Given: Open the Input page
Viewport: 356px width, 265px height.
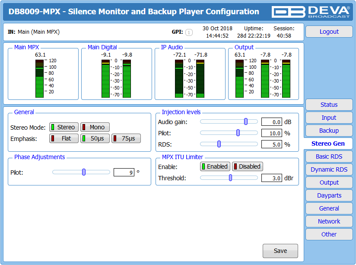Looking at the screenshot, I should point(329,118).
